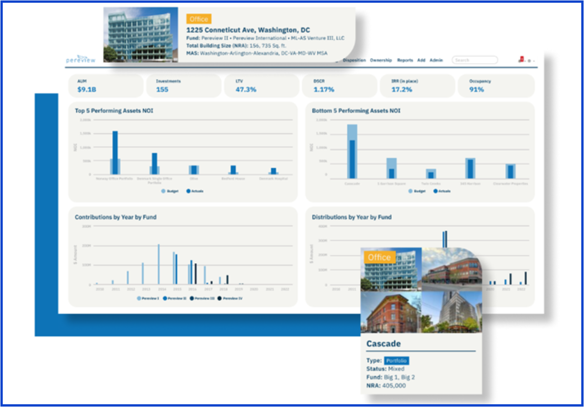Click the Office tag on Connecticut Ave card
584x407 pixels.
[x=199, y=19]
